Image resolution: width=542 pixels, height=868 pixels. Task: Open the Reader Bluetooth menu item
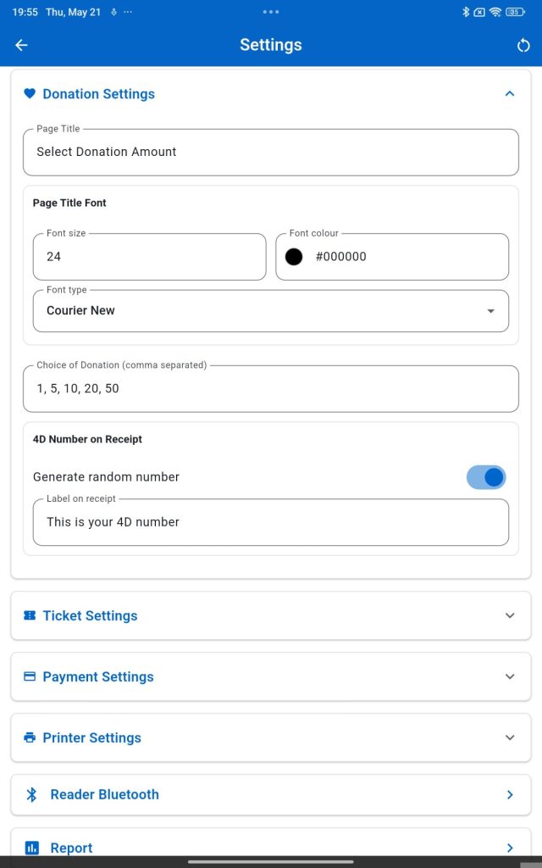(271, 794)
